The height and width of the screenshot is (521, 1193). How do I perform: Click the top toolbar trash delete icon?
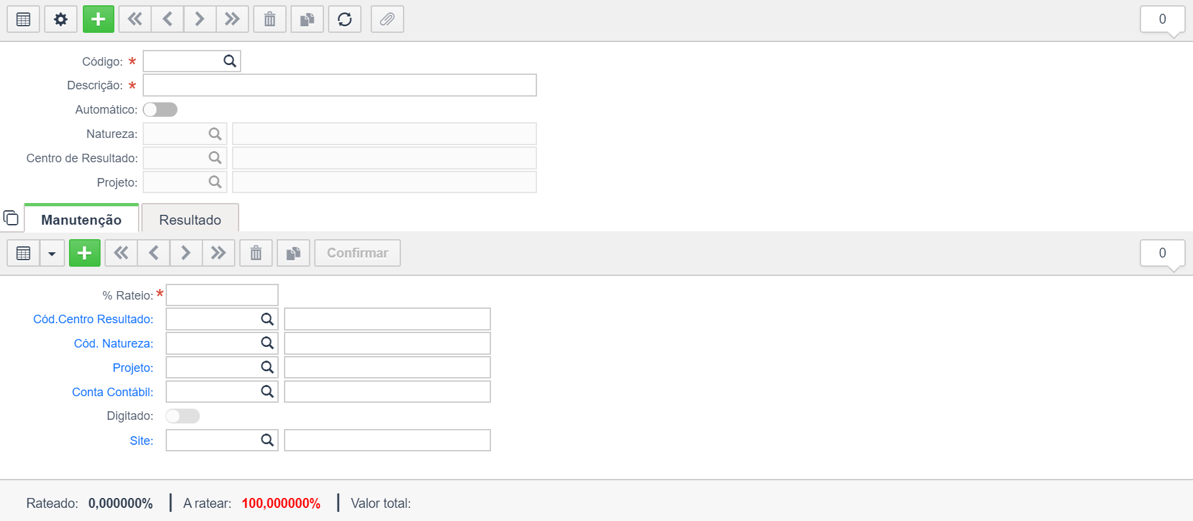coord(269,20)
